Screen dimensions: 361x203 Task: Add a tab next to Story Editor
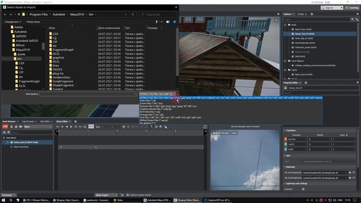[76, 121]
